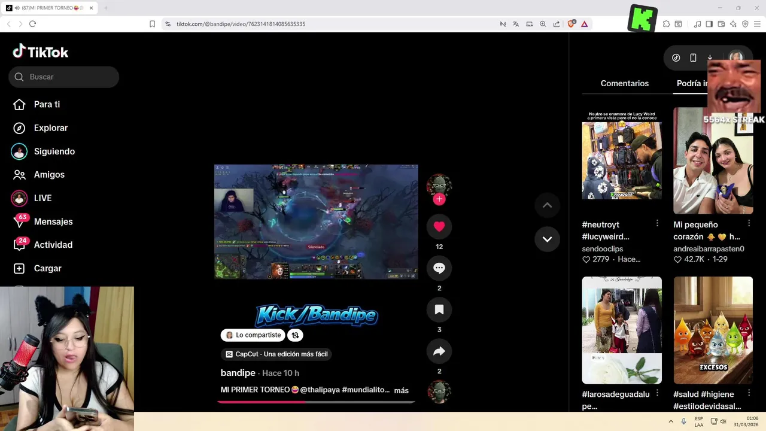766x431 pixels.
Task: Open TikTok home via the TikTok logo
Action: (x=41, y=52)
